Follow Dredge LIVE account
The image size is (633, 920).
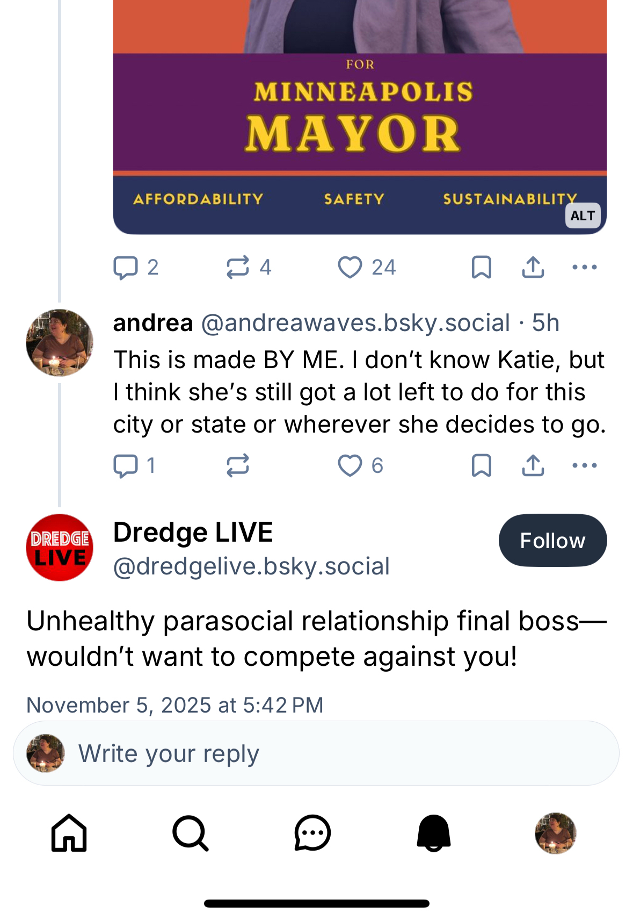click(552, 541)
